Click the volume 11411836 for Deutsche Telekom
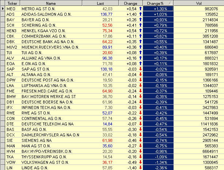224x170 pixels. (209, 124)
